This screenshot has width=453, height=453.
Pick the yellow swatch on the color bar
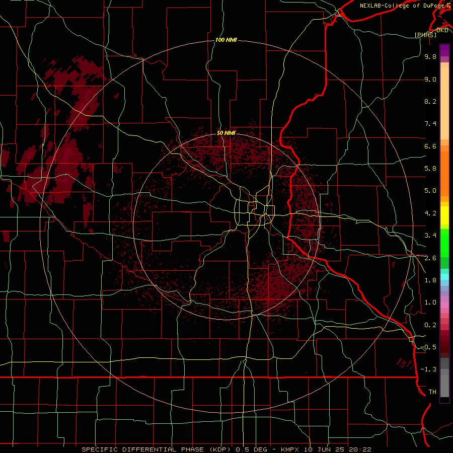pos(444,215)
